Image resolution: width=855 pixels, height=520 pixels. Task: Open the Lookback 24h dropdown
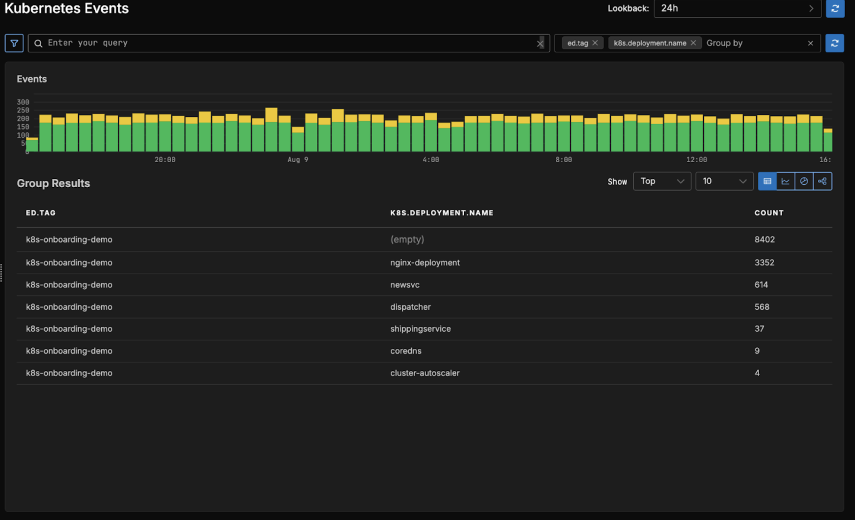click(737, 8)
